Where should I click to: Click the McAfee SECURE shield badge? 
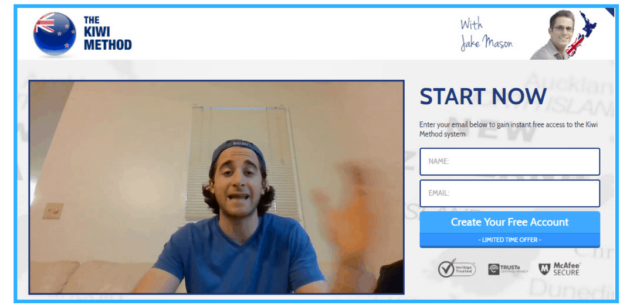click(x=560, y=269)
